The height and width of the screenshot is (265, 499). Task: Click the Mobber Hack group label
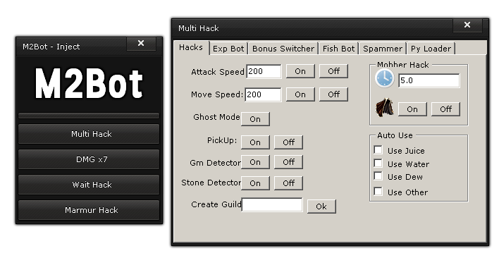(x=403, y=65)
